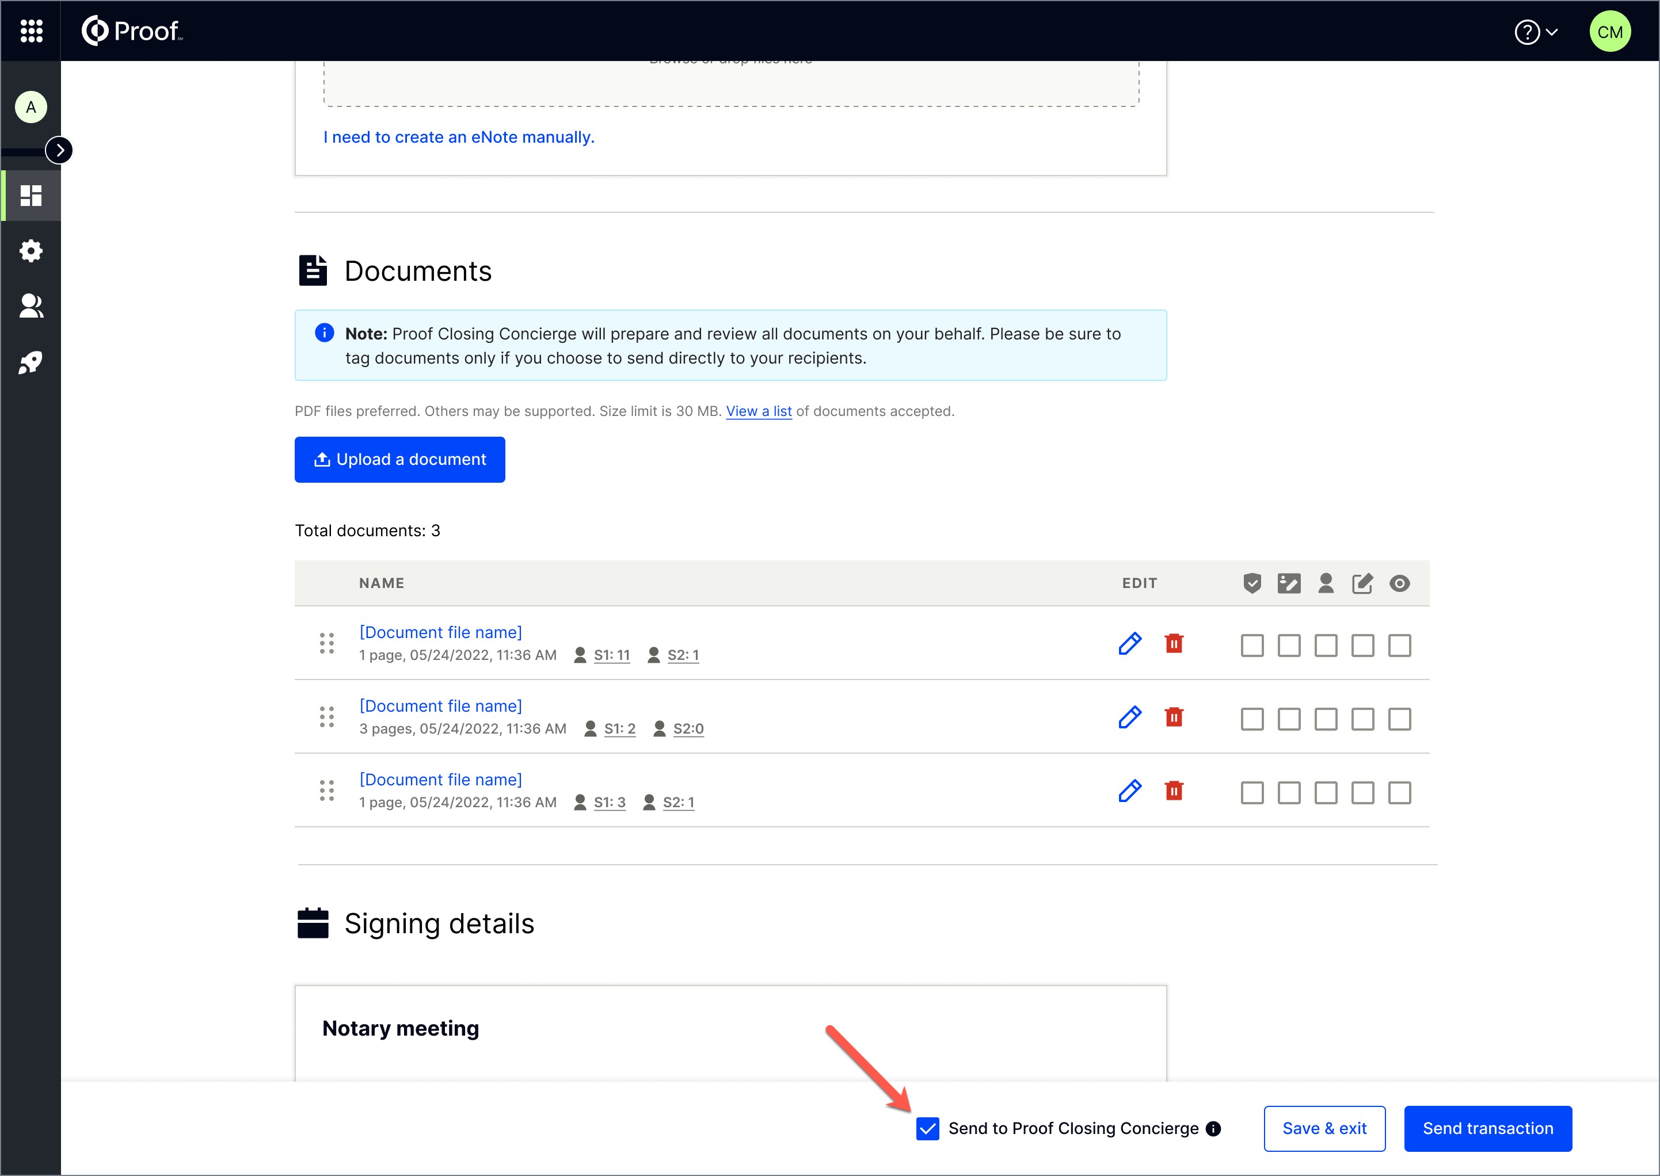Click the shield column header icon

1252,583
